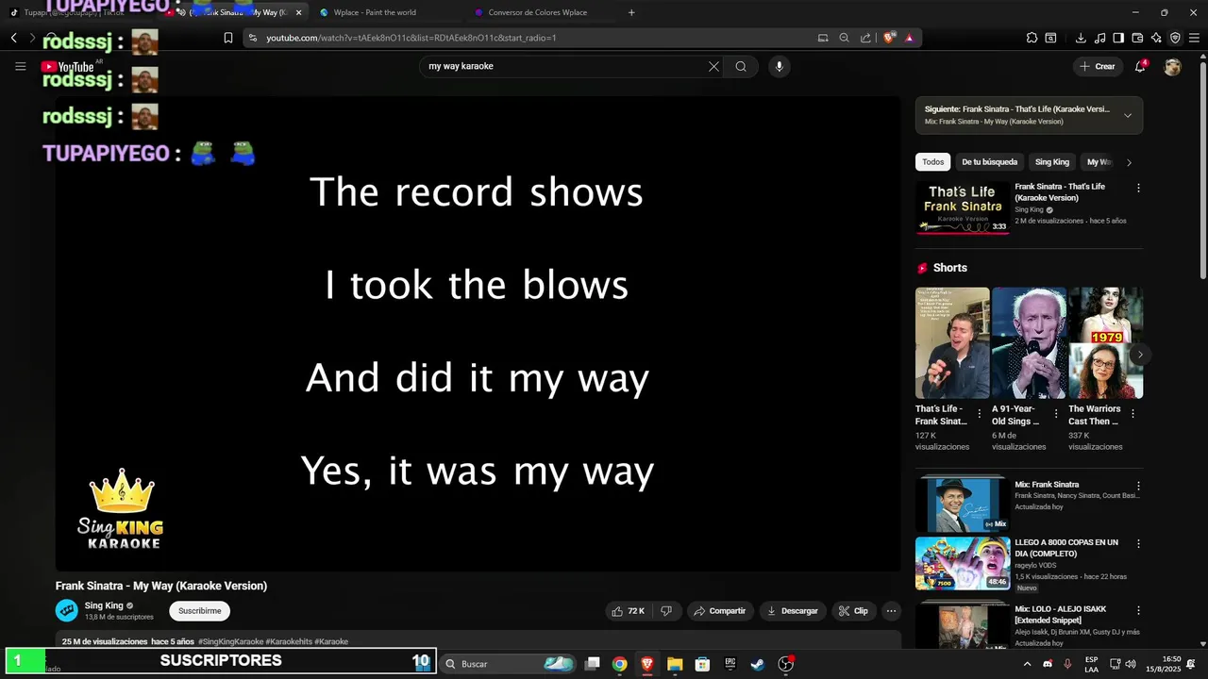The width and height of the screenshot is (1208, 679).
Task: Open the 91-Year-Old Sings short
Action: click(x=1029, y=342)
